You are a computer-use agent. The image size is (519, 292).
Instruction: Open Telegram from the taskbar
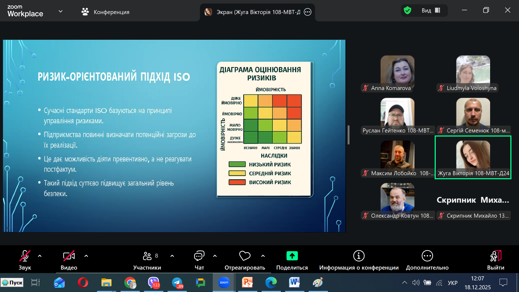(177, 283)
